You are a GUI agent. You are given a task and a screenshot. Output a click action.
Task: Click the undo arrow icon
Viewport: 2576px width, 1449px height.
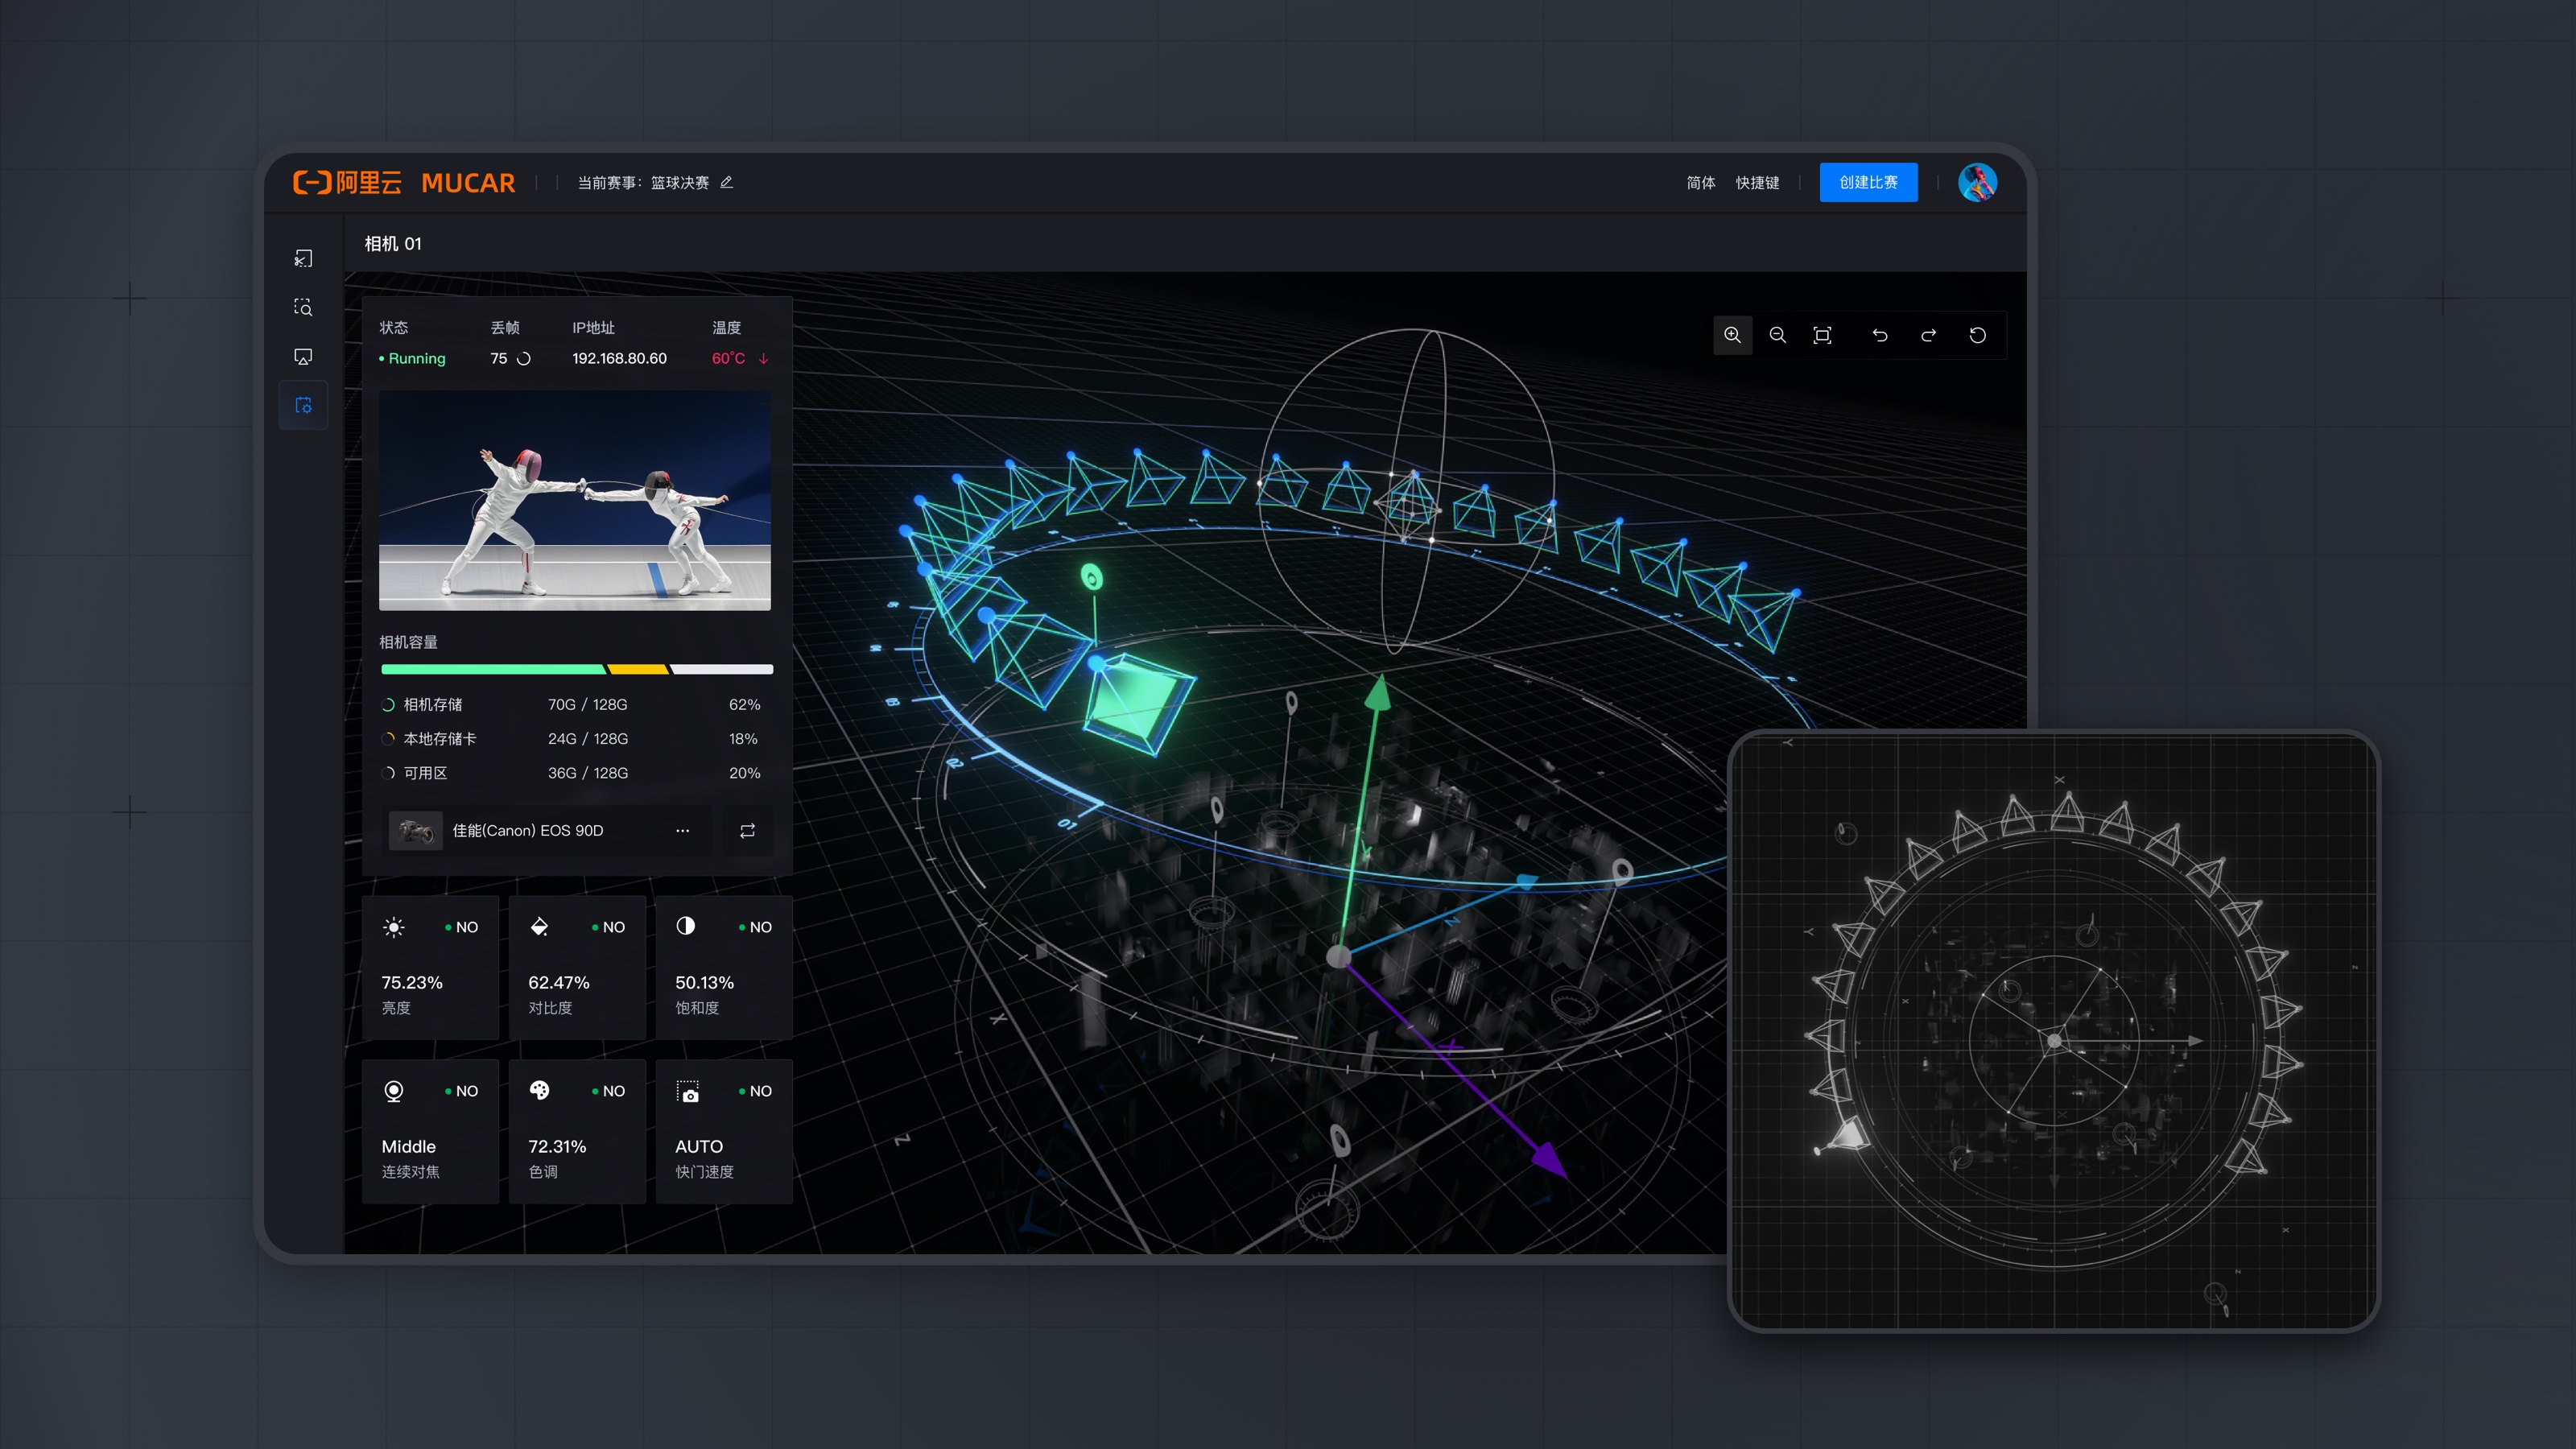point(1880,335)
